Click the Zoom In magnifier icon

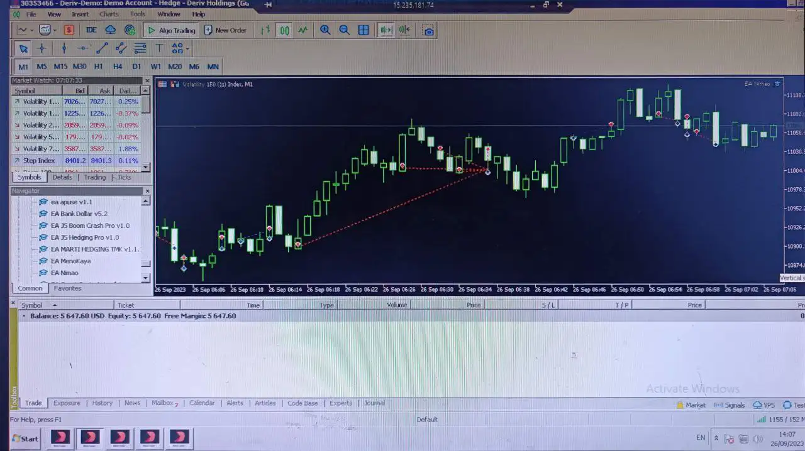pos(325,30)
